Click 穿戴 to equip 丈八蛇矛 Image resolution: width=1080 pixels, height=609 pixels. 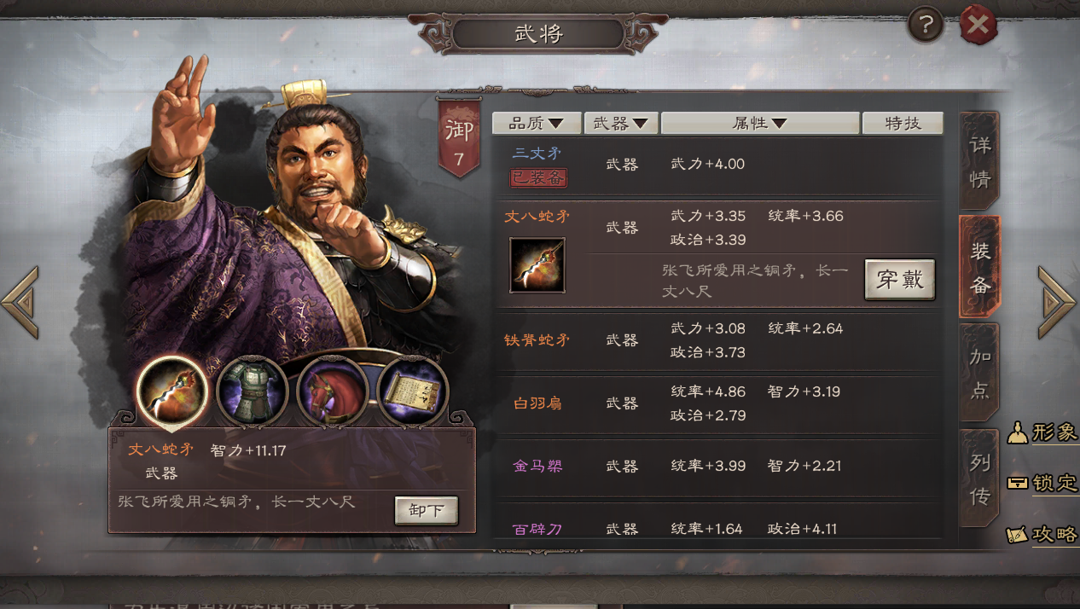pyautogui.click(x=900, y=280)
